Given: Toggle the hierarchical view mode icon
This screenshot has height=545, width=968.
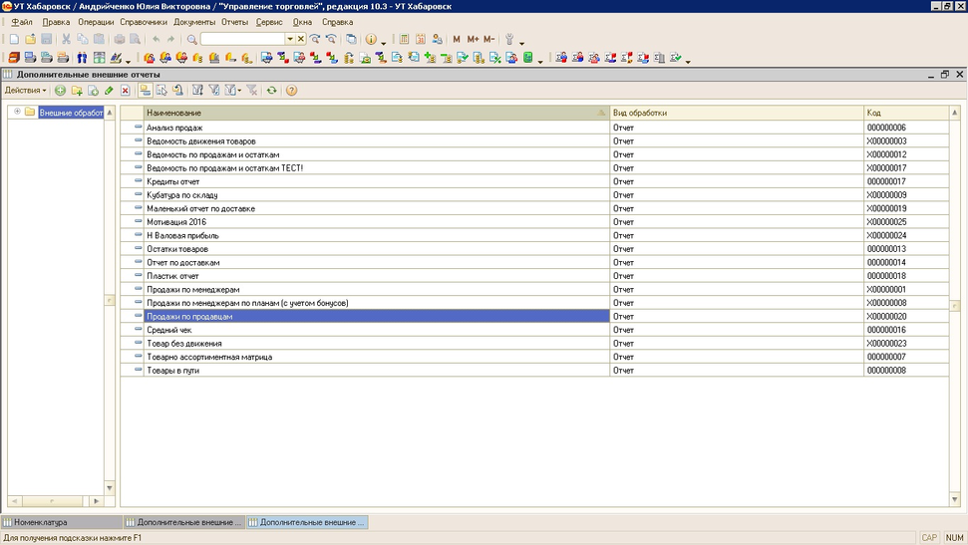Looking at the screenshot, I should (x=145, y=91).
